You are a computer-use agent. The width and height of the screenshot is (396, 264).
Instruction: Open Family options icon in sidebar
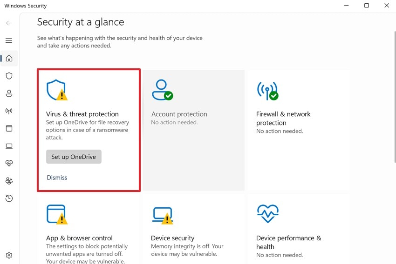click(9, 181)
